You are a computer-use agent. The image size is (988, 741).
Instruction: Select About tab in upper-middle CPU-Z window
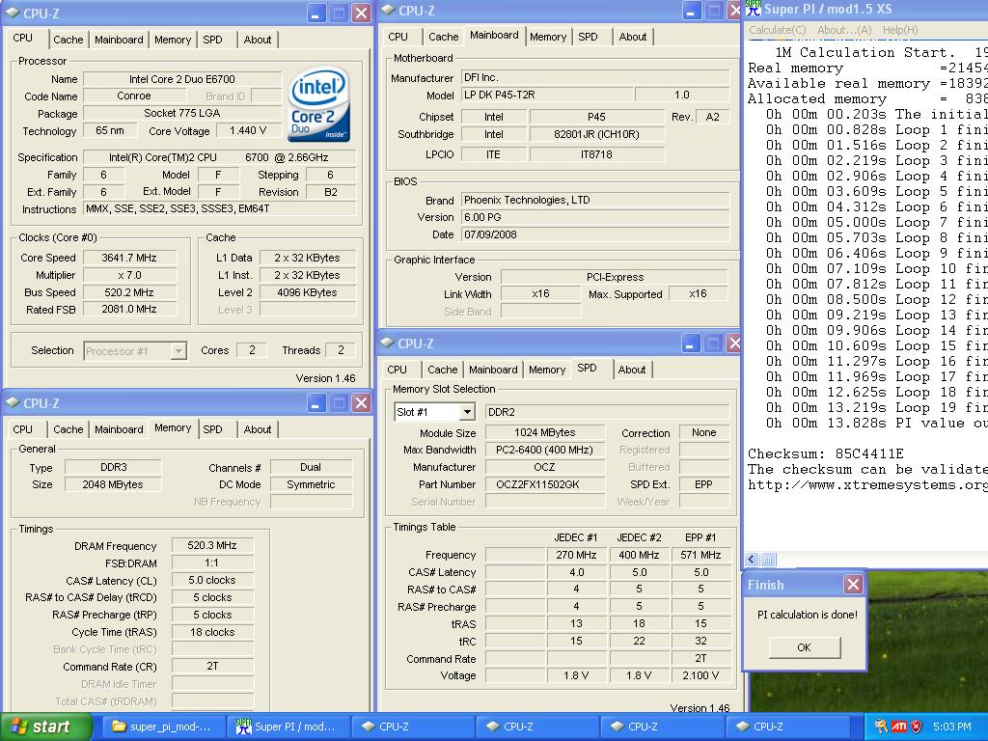pyautogui.click(x=633, y=38)
